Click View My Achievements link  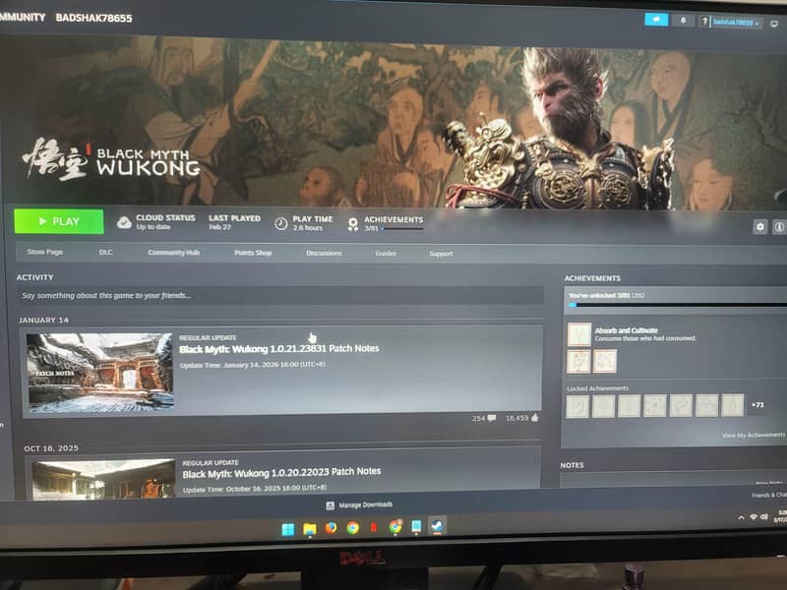754,435
